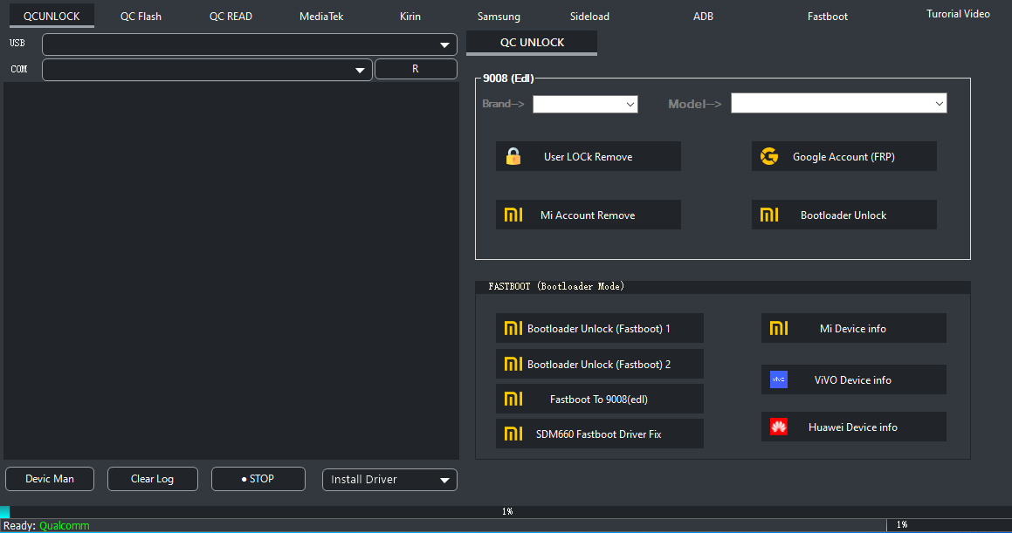Open the Install Driver dropdown
1012x533 pixels.
389,480
